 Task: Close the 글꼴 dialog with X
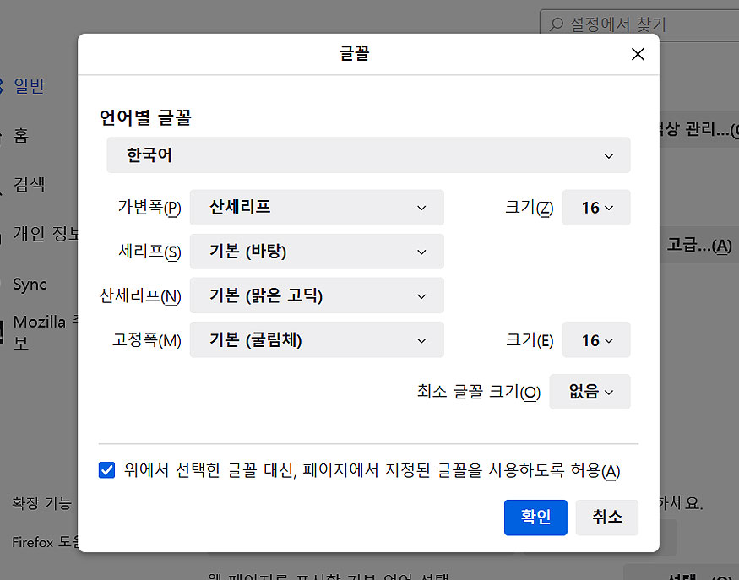click(638, 54)
